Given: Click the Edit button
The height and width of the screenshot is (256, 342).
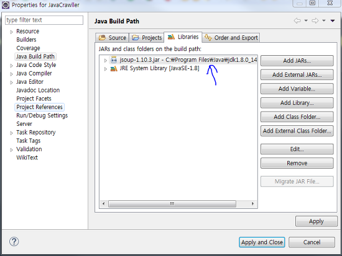Looking at the screenshot, I should coord(297,149).
